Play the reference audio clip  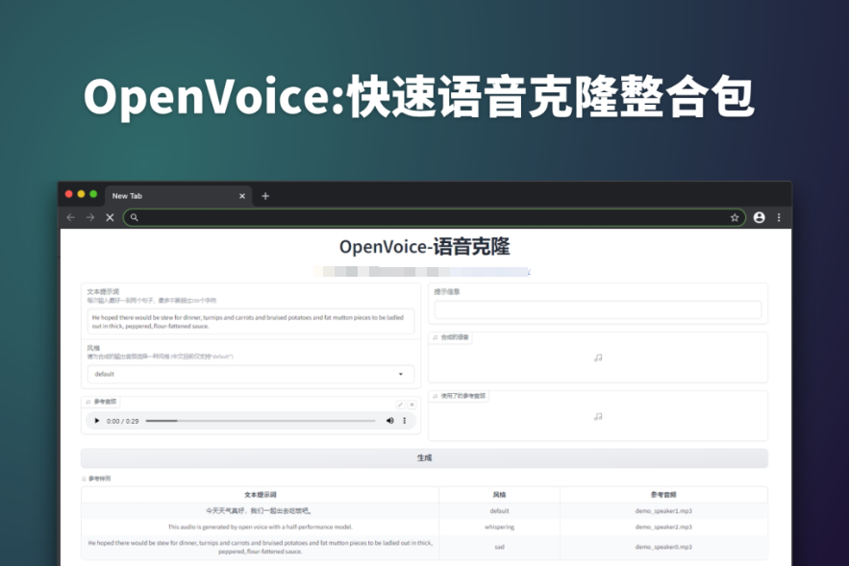click(96, 421)
